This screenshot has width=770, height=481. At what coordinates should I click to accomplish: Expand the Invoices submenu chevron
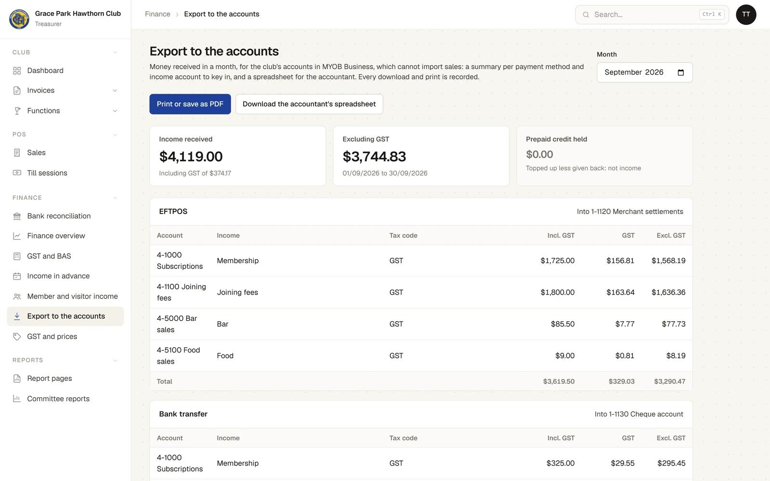(115, 90)
